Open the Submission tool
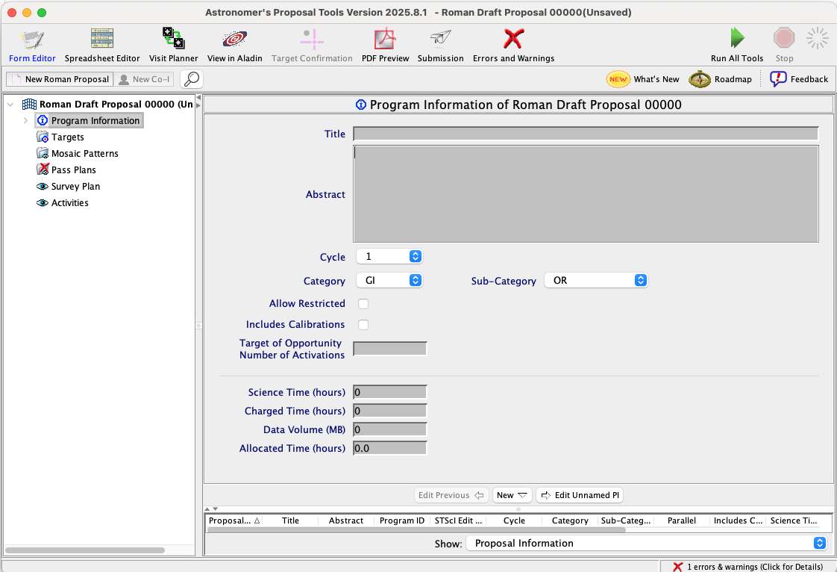The height and width of the screenshot is (572, 837). click(x=440, y=45)
